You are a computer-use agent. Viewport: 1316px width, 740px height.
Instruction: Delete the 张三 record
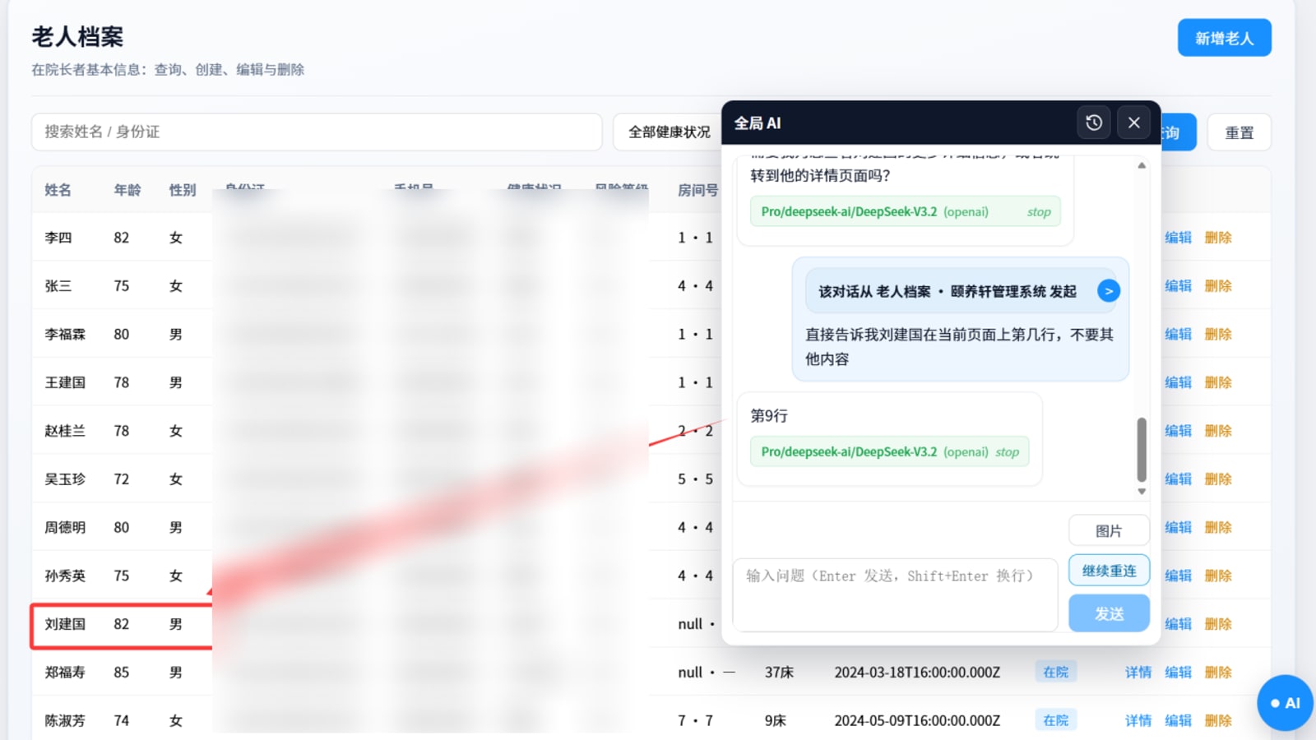coord(1218,286)
